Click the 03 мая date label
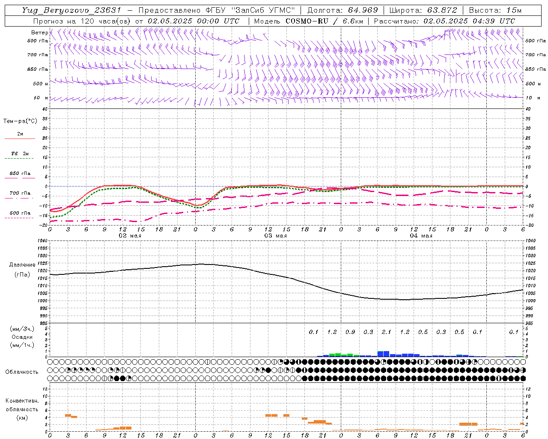The height and width of the screenshot is (439, 548). (275, 236)
